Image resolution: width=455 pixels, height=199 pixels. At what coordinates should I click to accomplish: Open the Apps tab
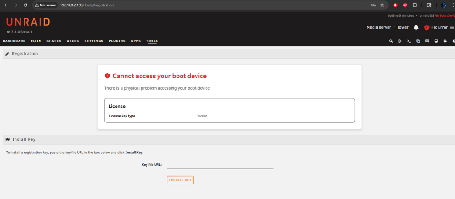pyautogui.click(x=136, y=41)
